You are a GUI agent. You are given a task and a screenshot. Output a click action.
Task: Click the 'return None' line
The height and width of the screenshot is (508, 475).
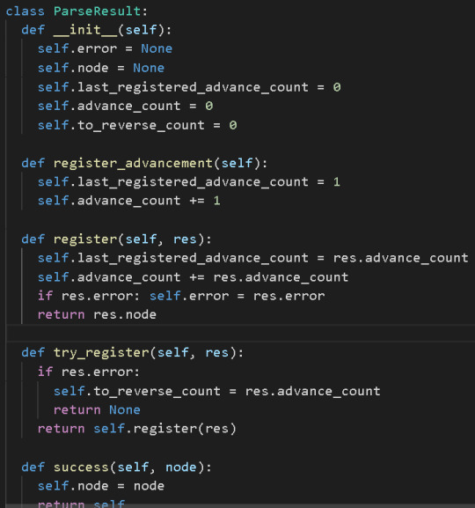[97, 410]
